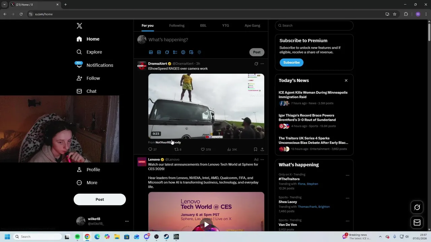Viewport: 431px width, 242px height.
Task: Open the floating messages envelope button
Action: pyautogui.click(x=417, y=223)
